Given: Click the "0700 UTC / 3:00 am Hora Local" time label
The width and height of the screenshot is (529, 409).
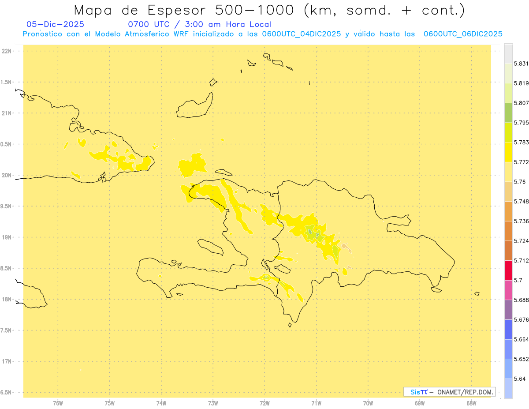Looking at the screenshot, I should [x=199, y=24].
